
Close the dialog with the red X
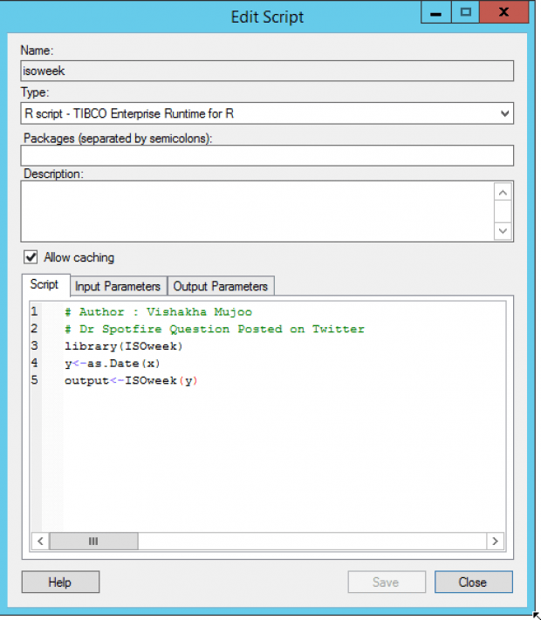point(503,13)
